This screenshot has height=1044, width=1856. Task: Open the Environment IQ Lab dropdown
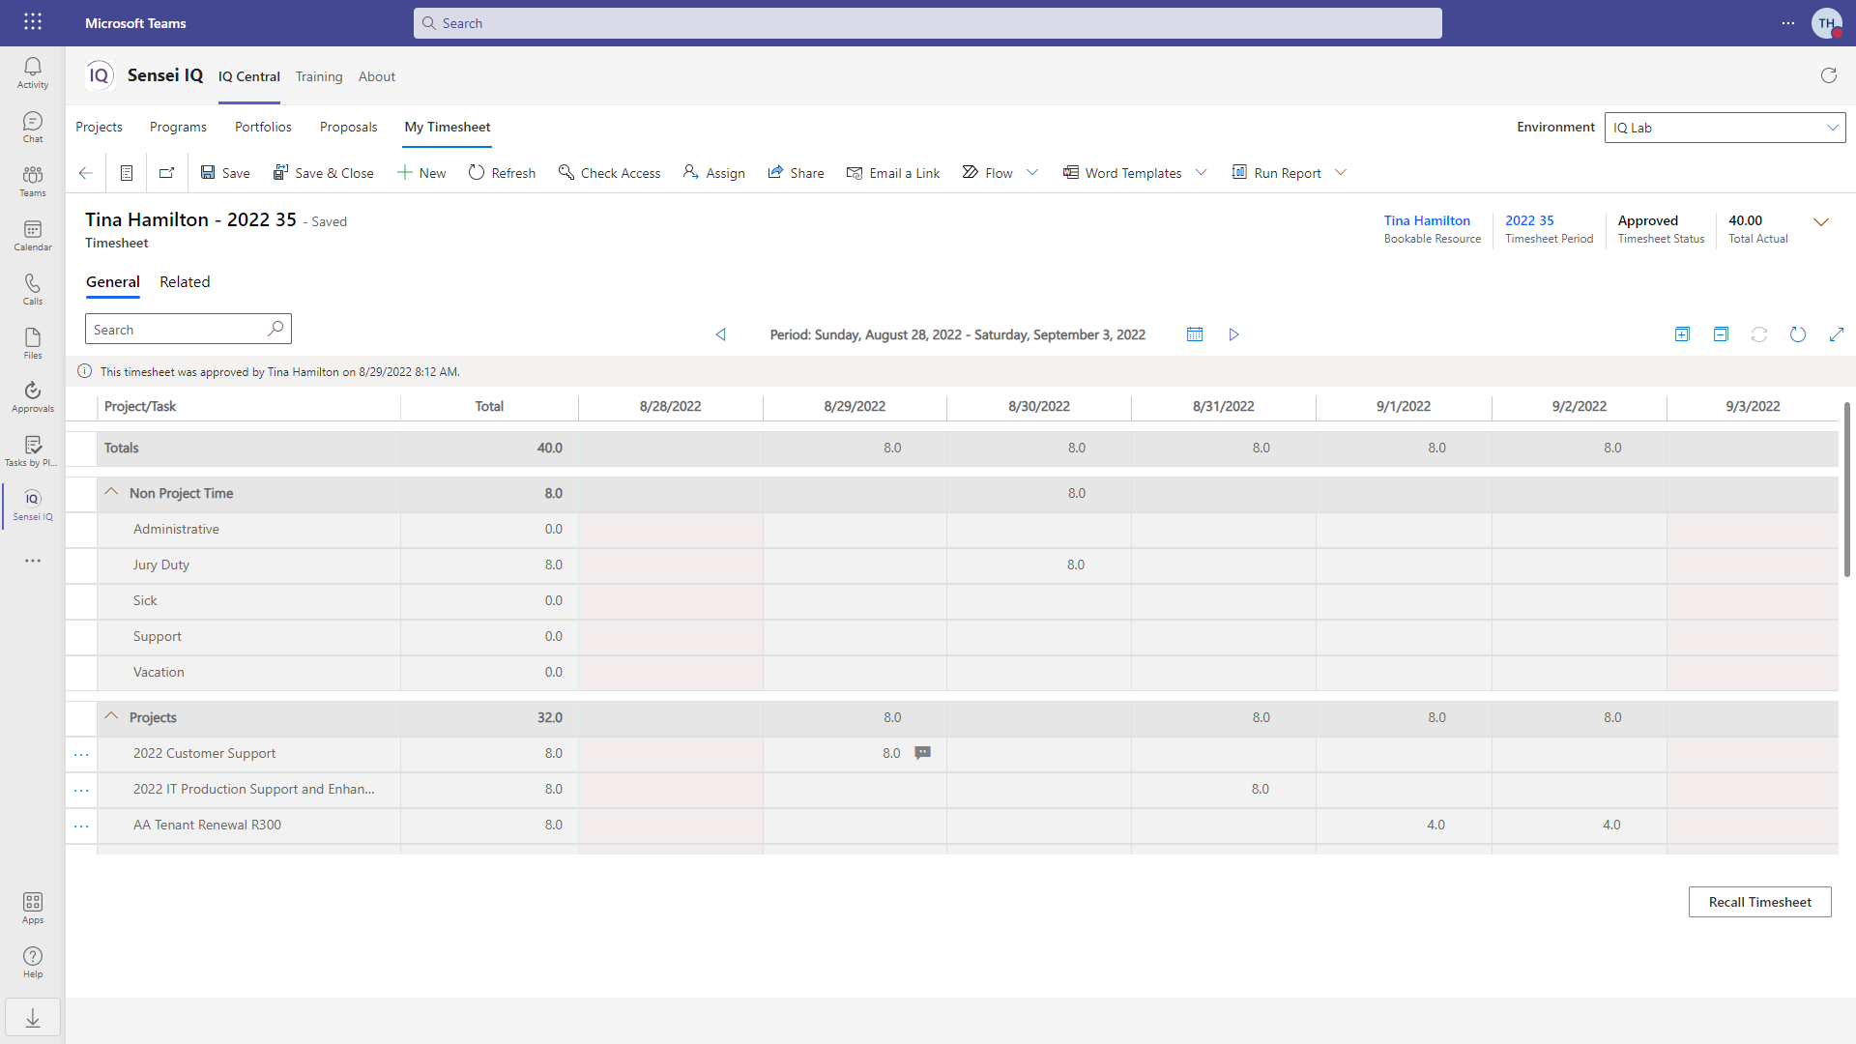pyautogui.click(x=1725, y=128)
